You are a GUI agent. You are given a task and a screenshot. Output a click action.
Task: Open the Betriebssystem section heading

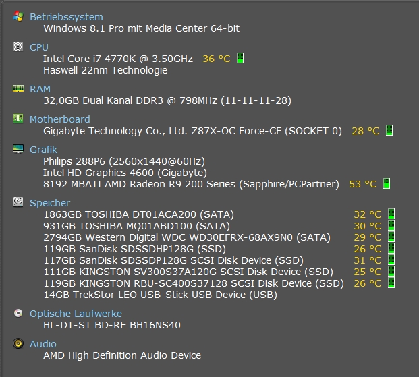pos(66,17)
